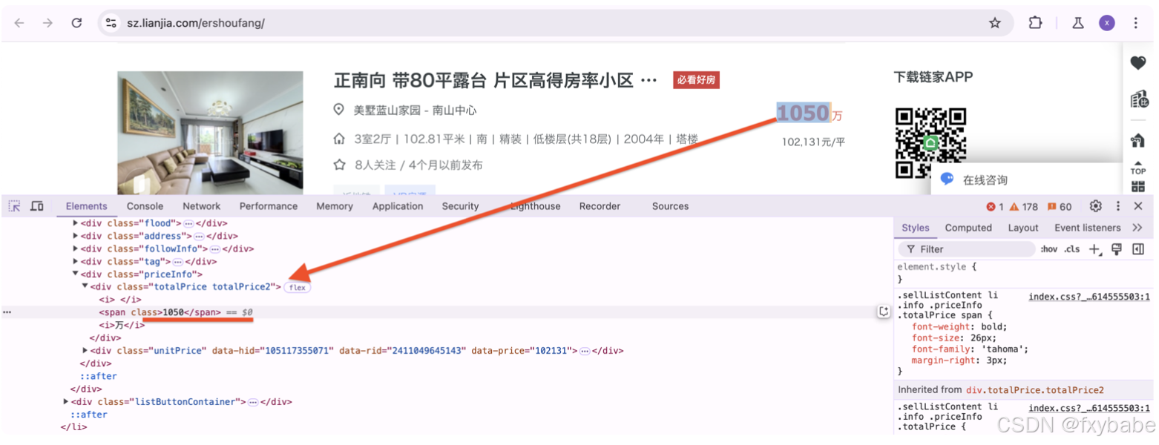Go back with the browser back arrow
The width and height of the screenshot is (1159, 445).
(19, 23)
